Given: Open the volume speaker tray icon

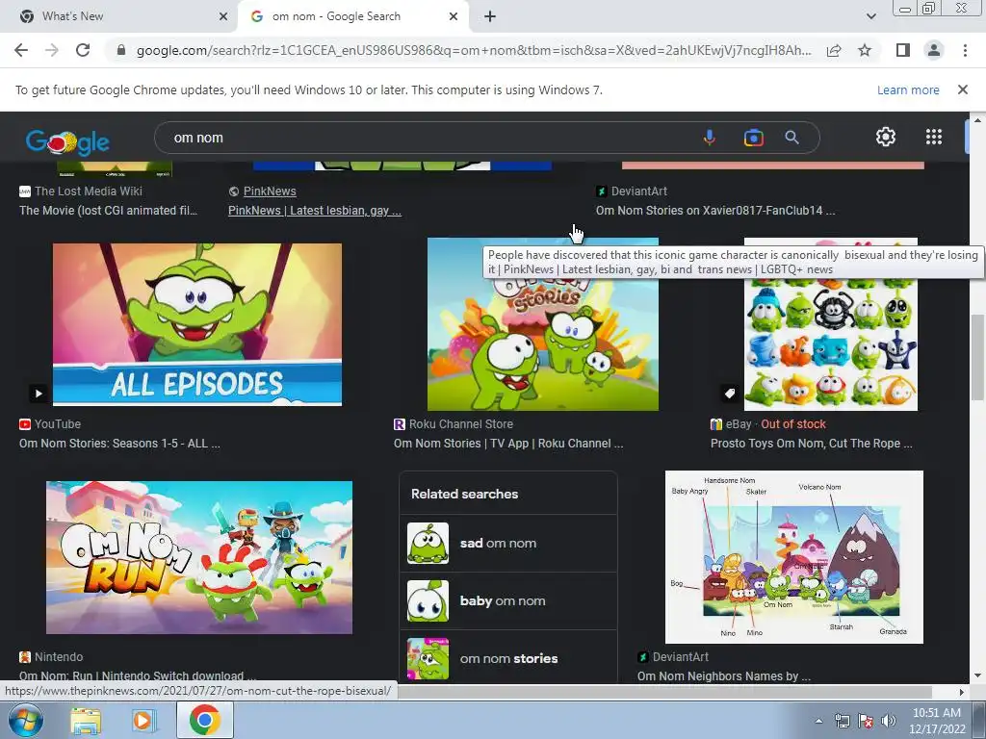Looking at the screenshot, I should click(x=889, y=721).
